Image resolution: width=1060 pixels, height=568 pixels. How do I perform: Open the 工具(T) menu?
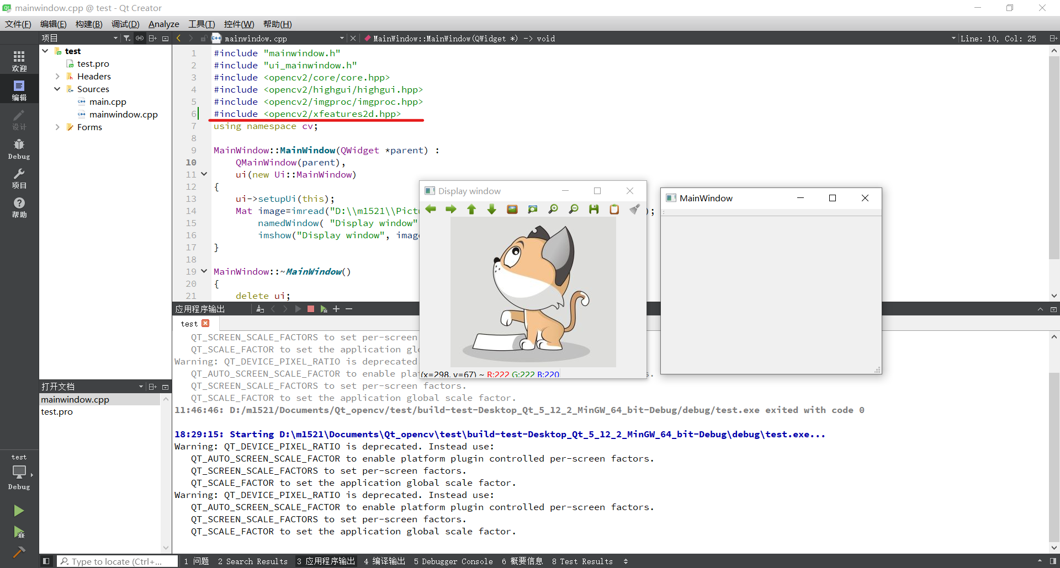pos(201,24)
